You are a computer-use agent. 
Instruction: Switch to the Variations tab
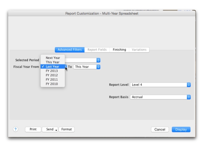139,50
